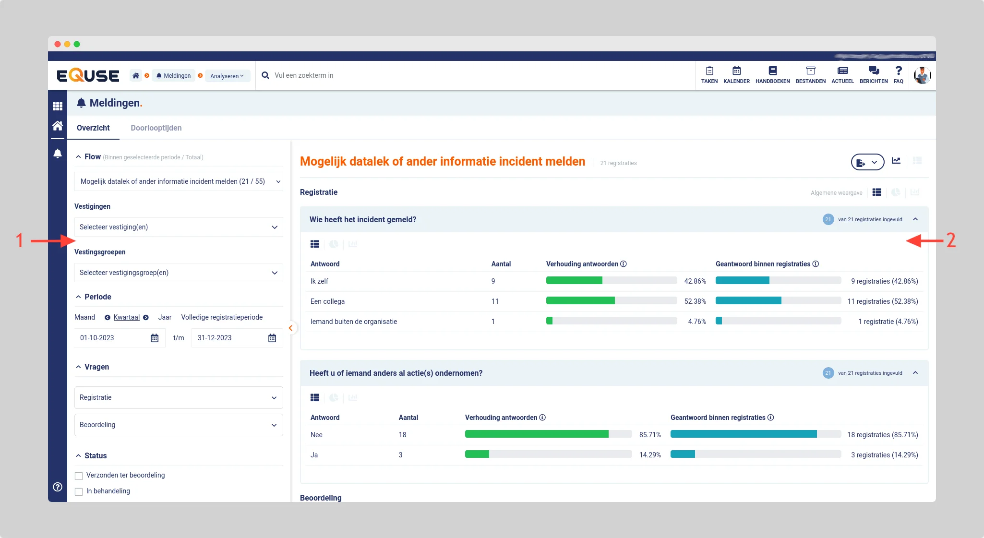Click the line chart icon beside export
Viewport: 984px width, 538px height.
[x=896, y=161]
